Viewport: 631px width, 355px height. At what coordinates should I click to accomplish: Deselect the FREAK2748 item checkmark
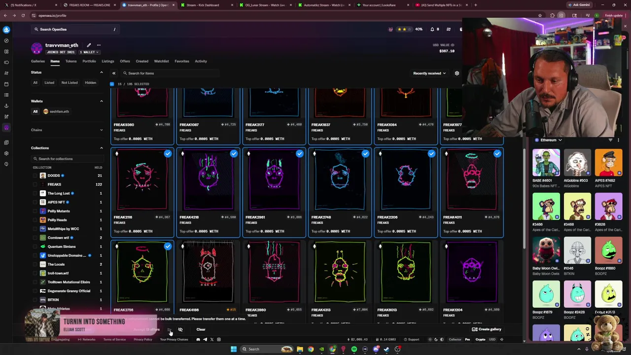click(365, 154)
